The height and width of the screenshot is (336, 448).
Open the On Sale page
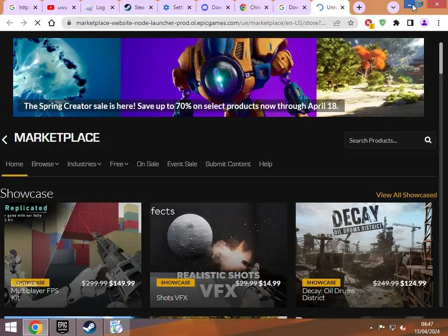pyautogui.click(x=148, y=164)
